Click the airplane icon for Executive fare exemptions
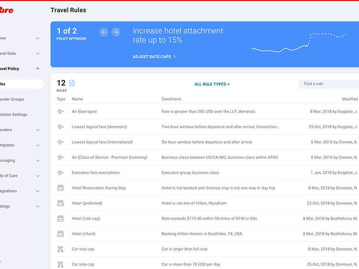Viewport: 359px width, 269px height. click(60, 173)
